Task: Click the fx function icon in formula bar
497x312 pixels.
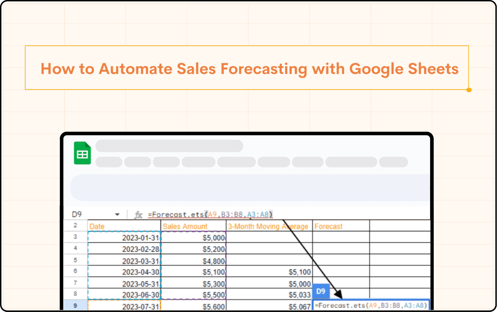Action: pos(138,215)
